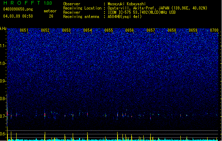Click the 1.0 frequency axis label
The width and height of the screenshot is (222, 141).
[3, 63]
